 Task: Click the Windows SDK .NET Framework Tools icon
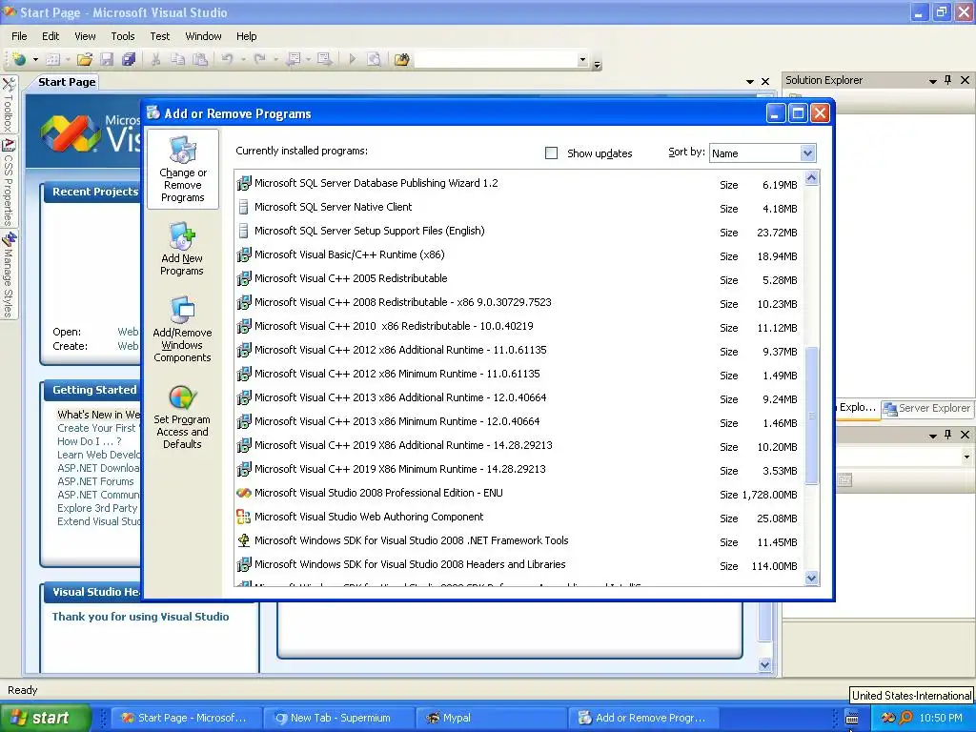(243, 540)
